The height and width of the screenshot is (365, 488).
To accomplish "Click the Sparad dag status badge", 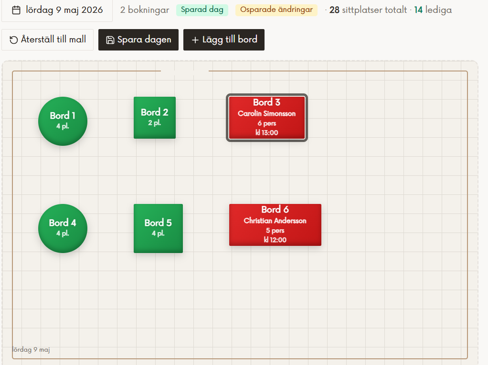I will (202, 10).
